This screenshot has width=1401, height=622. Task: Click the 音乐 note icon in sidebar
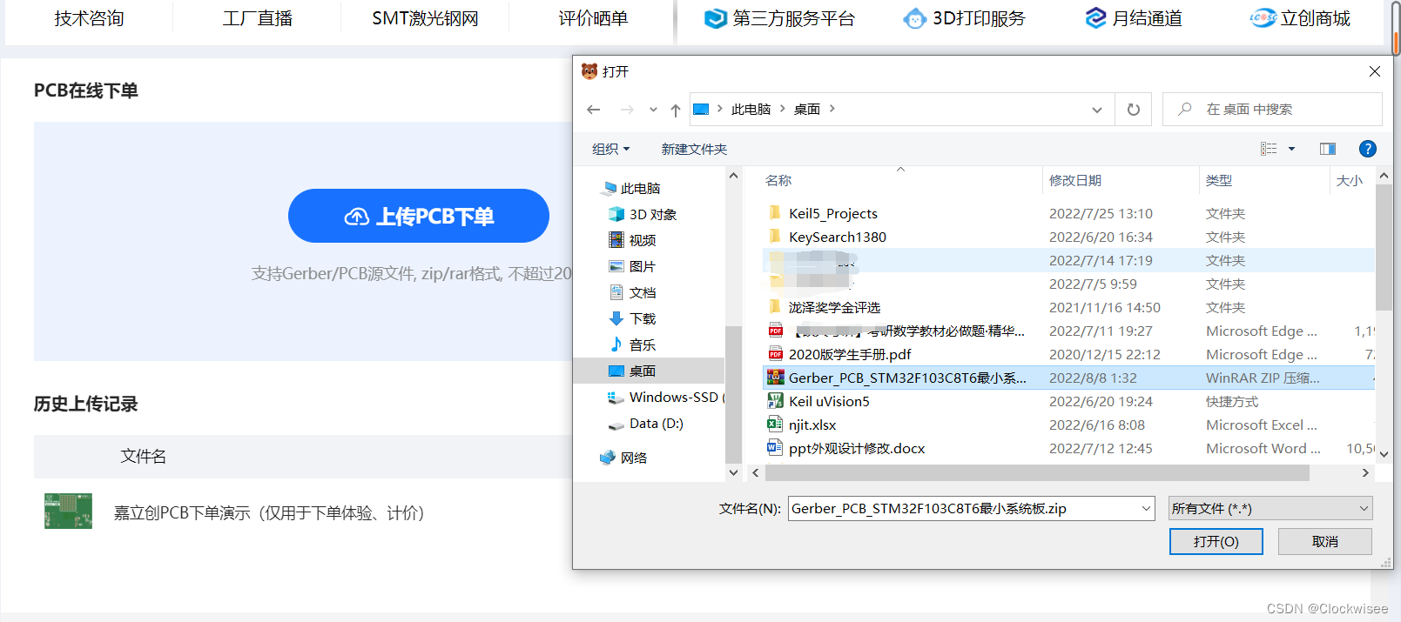coord(616,344)
